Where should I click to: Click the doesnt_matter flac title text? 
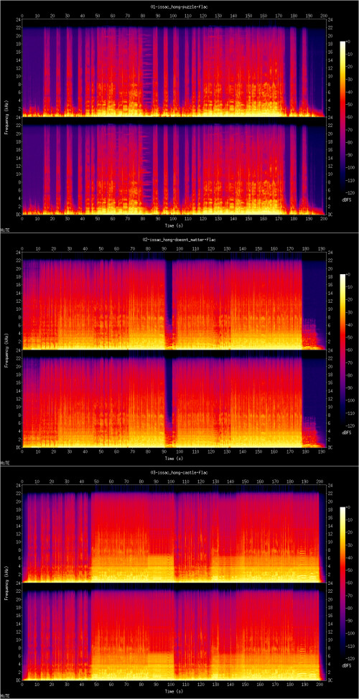click(x=179, y=240)
